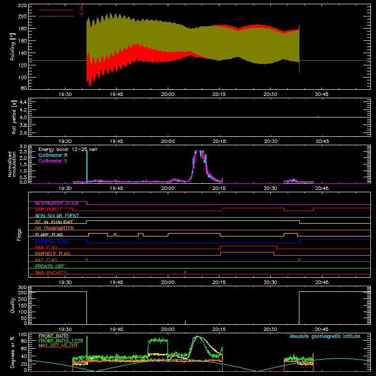376x376 pixels.
Task: Click the Degrees or % axis title
Action: [13, 352]
